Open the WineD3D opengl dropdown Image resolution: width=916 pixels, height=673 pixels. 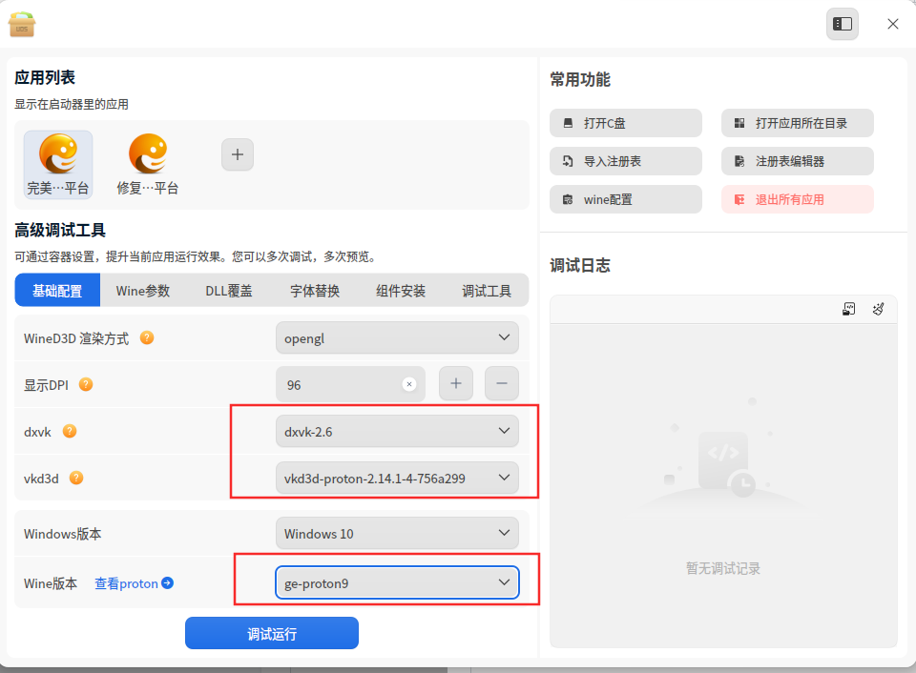point(397,338)
